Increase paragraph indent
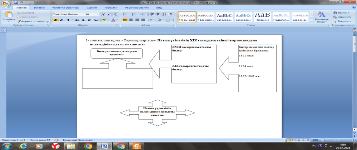This screenshot has width=357, height=150. pos(158,14)
